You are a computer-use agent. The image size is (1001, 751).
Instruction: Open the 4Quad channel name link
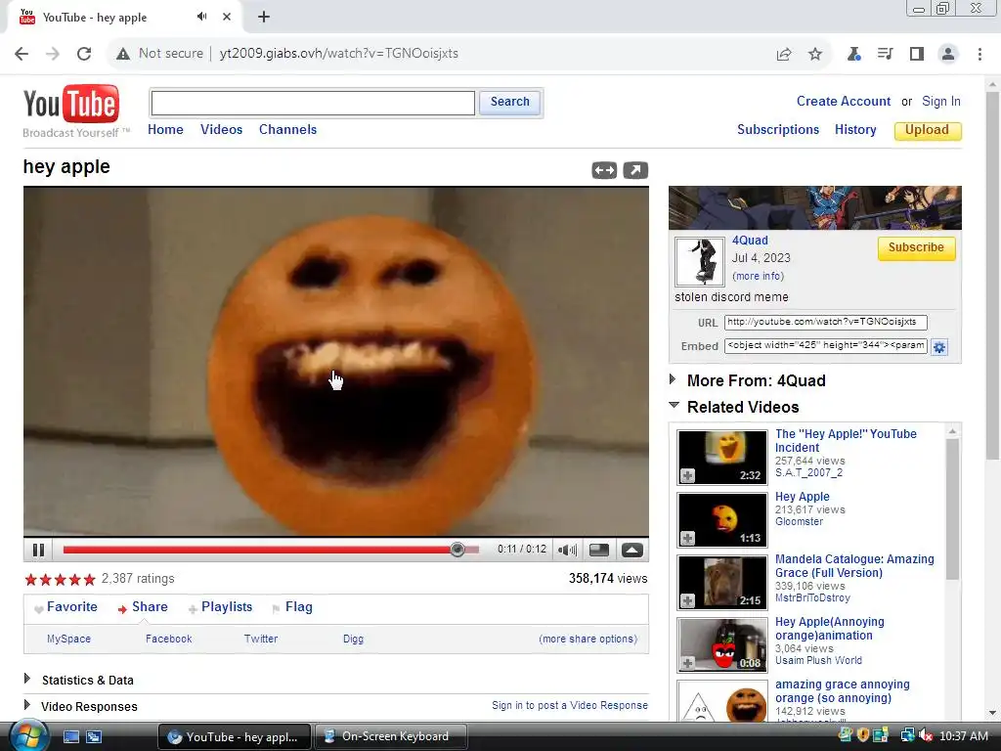pos(750,241)
